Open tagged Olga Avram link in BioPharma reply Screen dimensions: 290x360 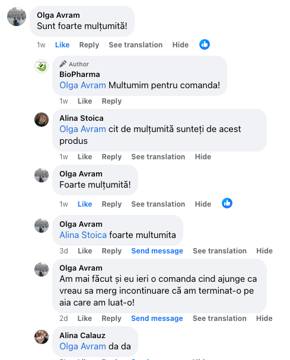tap(83, 85)
